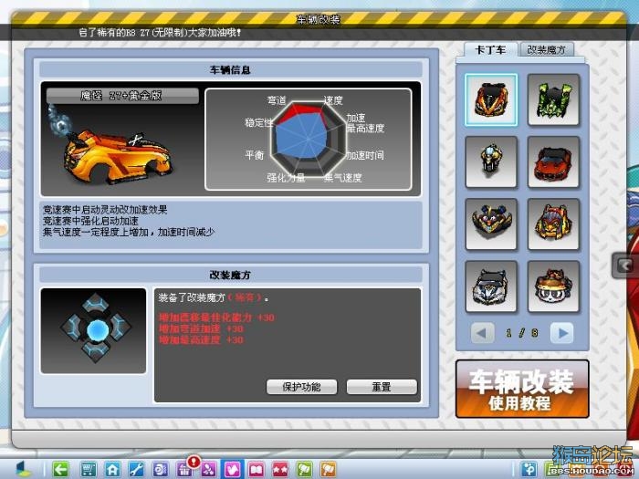The width and height of the screenshot is (639, 479).
Task: Click the purple disc icon in toolbar
Action: tap(160, 469)
